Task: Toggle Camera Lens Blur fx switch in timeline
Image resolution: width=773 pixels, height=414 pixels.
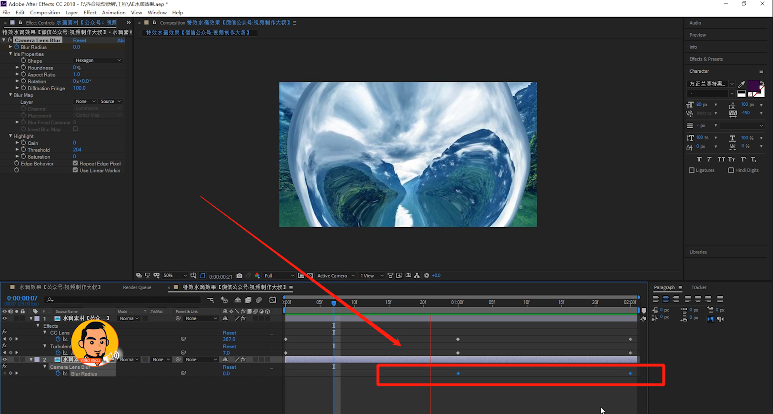Action: pyautogui.click(x=4, y=367)
